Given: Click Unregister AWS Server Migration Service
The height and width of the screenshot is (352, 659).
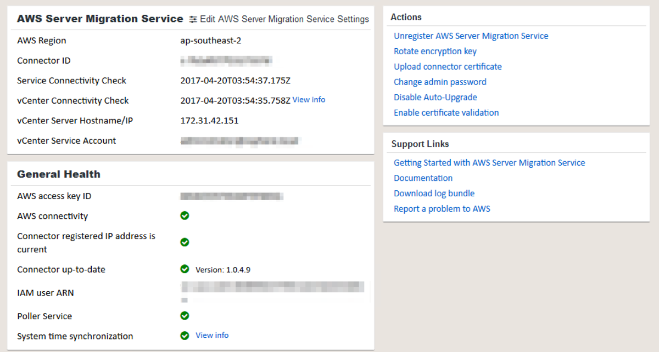Looking at the screenshot, I should coord(471,36).
